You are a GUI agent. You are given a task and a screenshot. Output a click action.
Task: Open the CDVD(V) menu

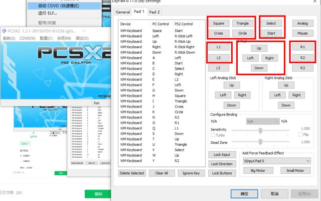[27, 39]
